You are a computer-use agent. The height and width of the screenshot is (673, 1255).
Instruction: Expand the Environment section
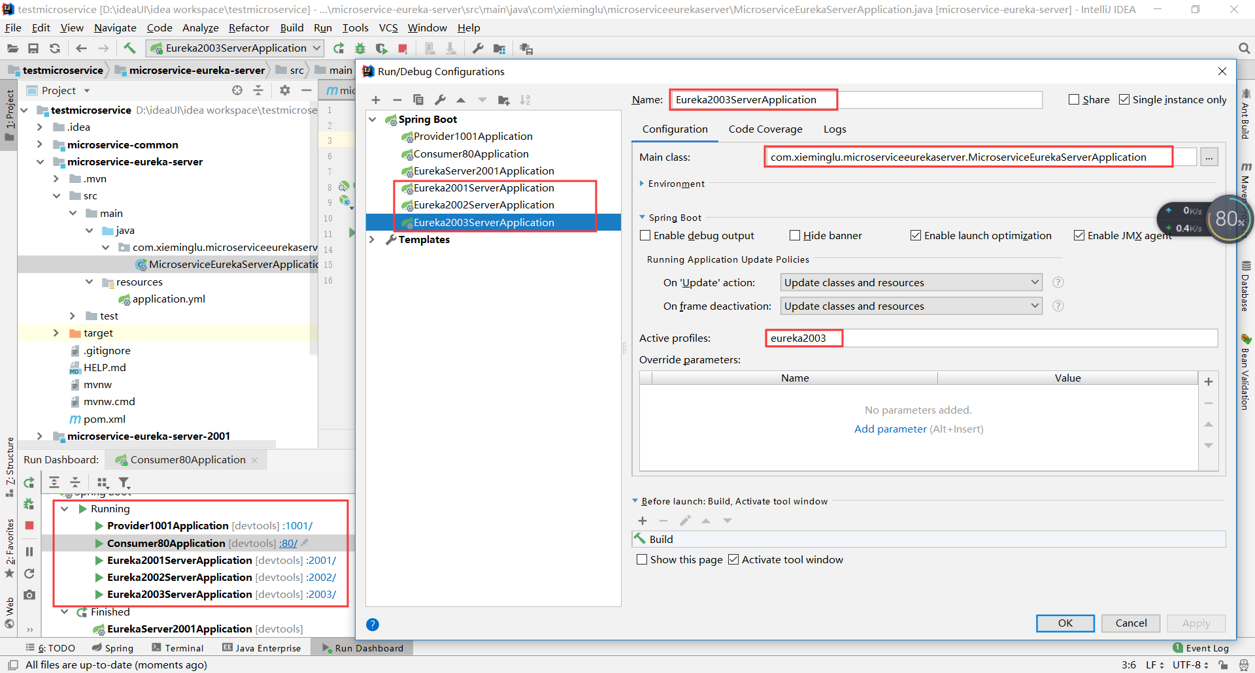[x=642, y=184]
